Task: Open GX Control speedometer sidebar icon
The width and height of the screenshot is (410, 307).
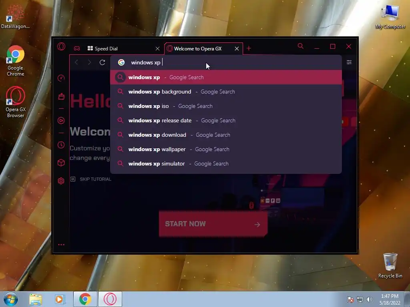Action: pos(61,78)
